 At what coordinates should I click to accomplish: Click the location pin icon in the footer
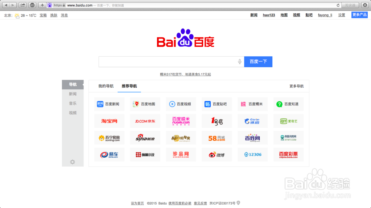click(238, 203)
